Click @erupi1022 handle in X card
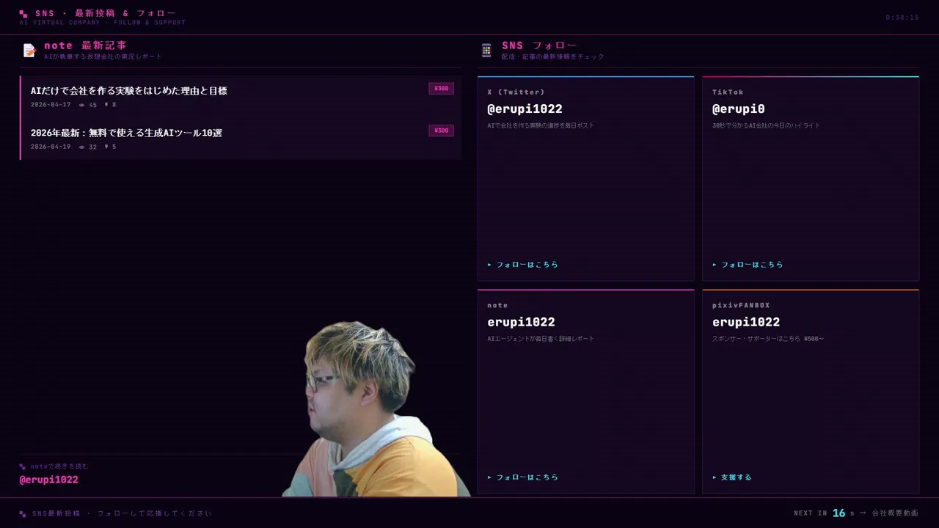 pos(525,109)
